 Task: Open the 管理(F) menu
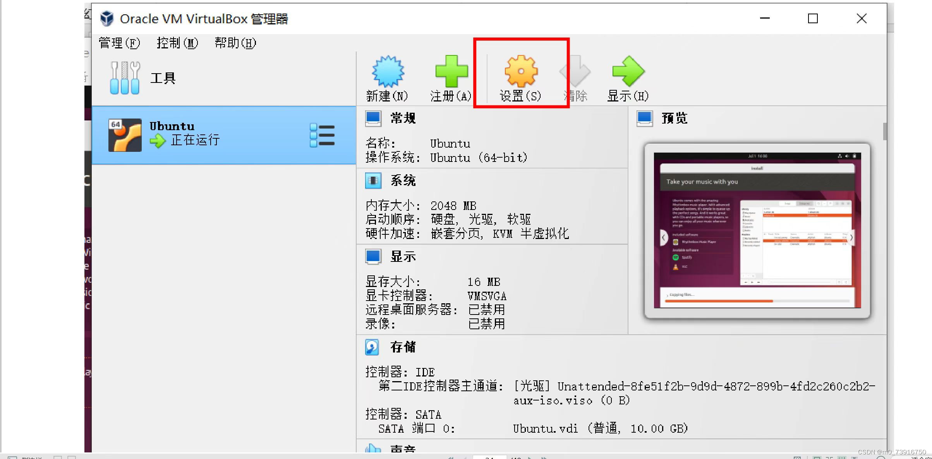click(x=118, y=43)
